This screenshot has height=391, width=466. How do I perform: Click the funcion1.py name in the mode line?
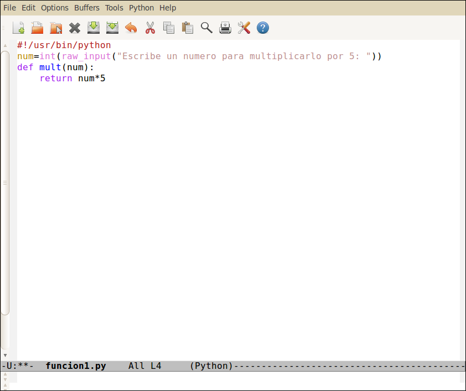[x=76, y=366]
